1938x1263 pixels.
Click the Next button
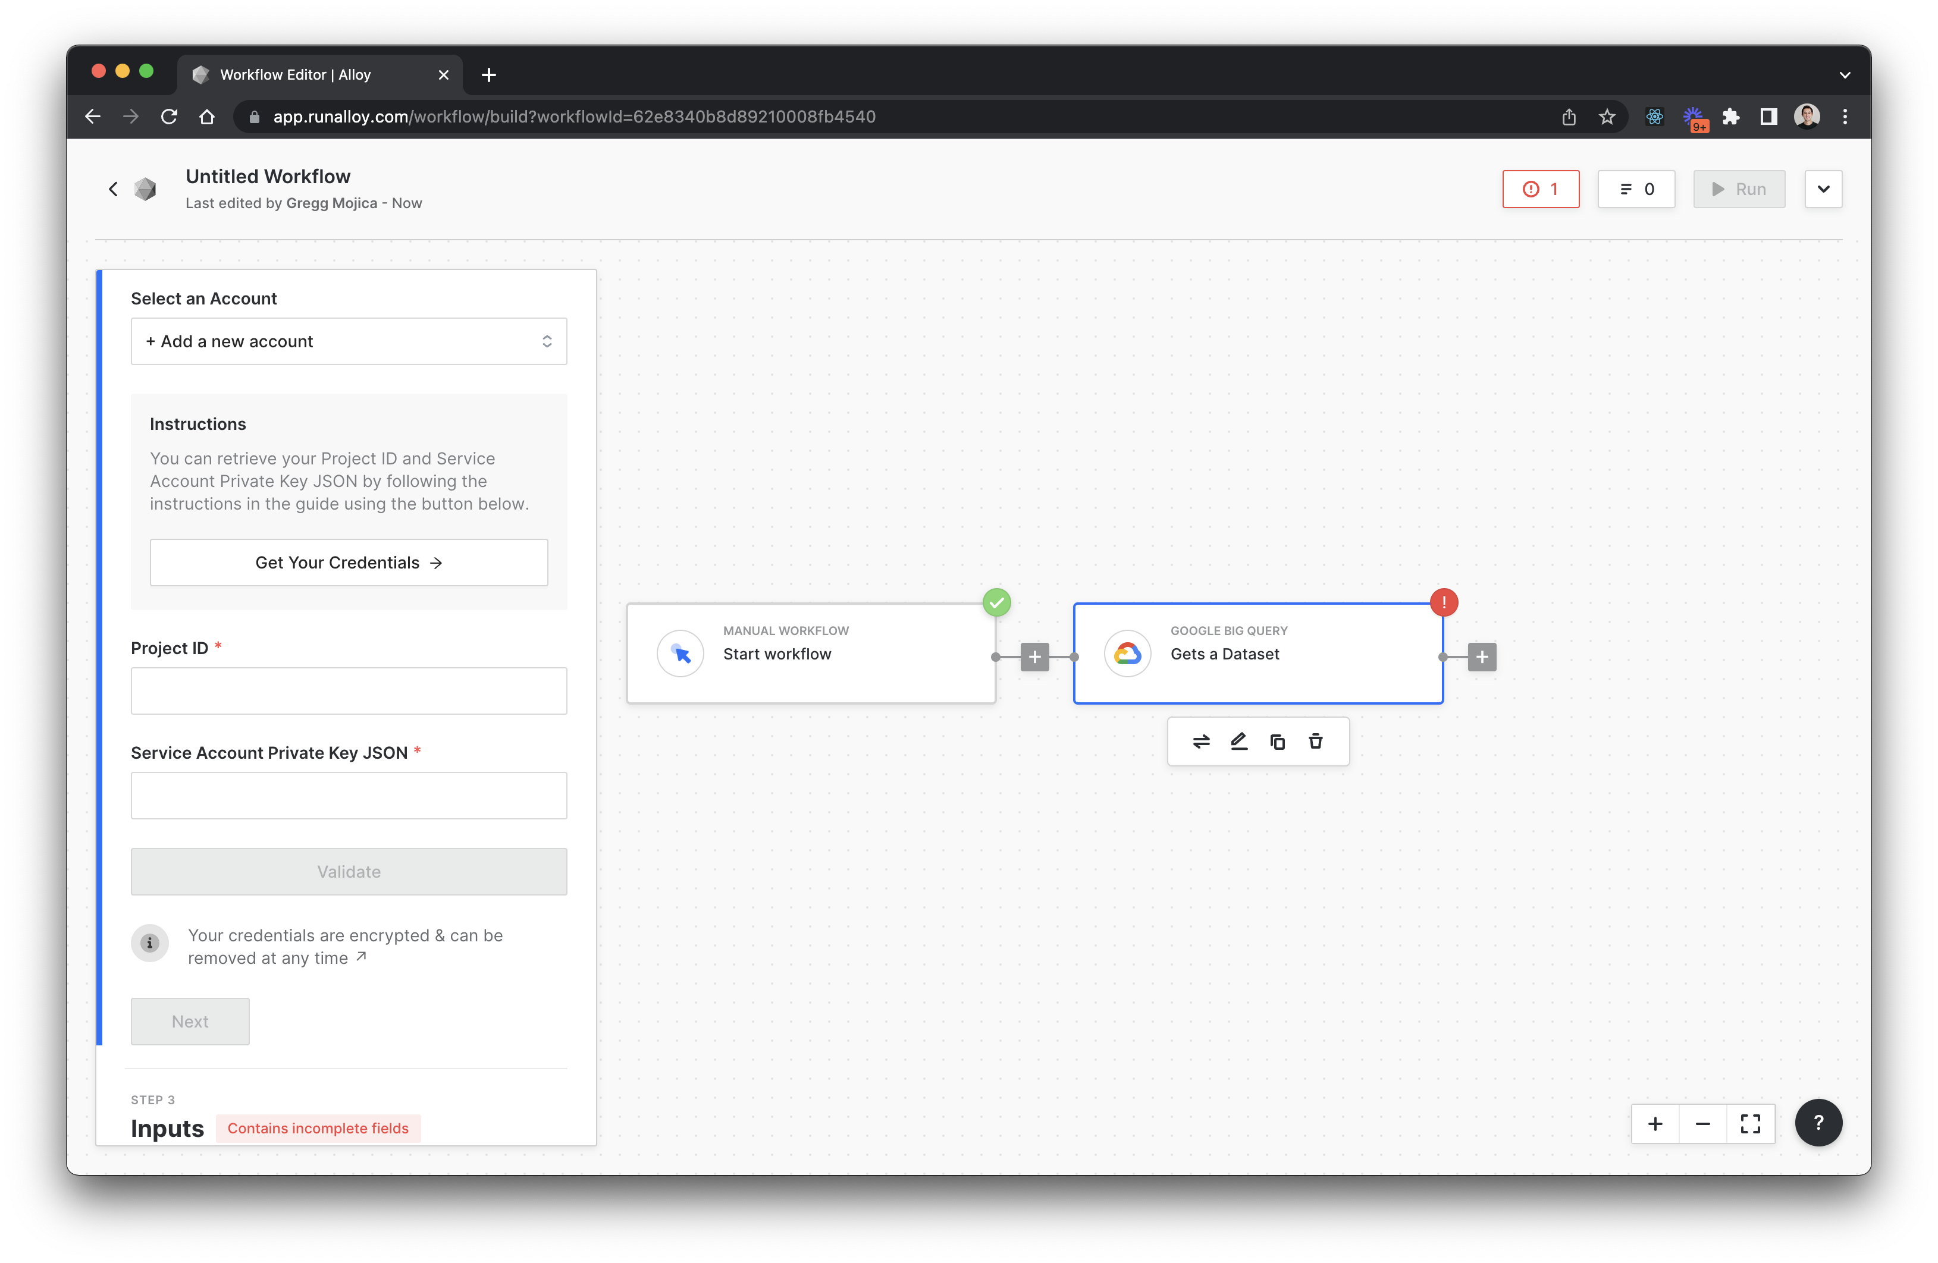tap(190, 1022)
